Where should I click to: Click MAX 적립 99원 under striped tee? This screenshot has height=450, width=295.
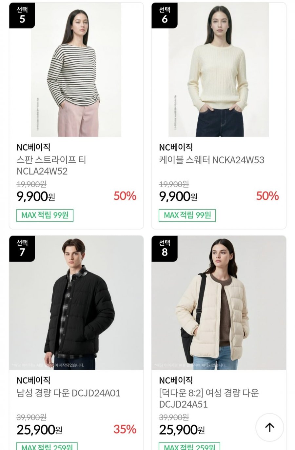coord(45,215)
